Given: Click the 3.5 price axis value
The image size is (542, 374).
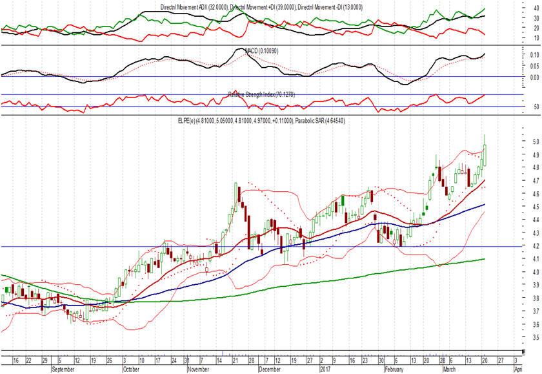Looking at the screenshot, I should (536, 337).
